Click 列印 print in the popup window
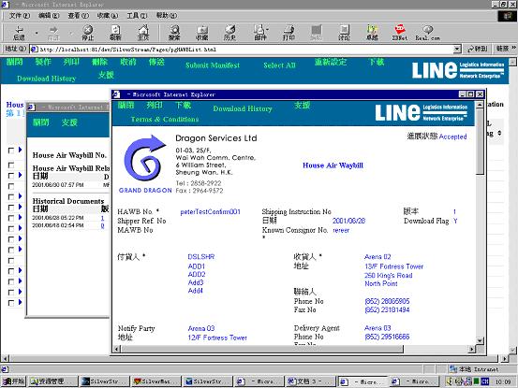The width and height of the screenshot is (518, 388). click(155, 106)
